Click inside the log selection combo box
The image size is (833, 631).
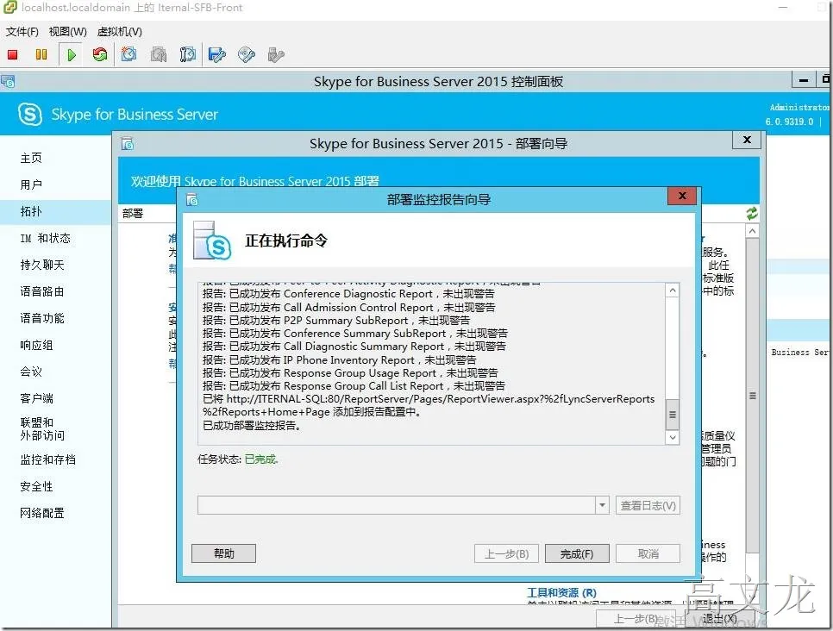(397, 505)
